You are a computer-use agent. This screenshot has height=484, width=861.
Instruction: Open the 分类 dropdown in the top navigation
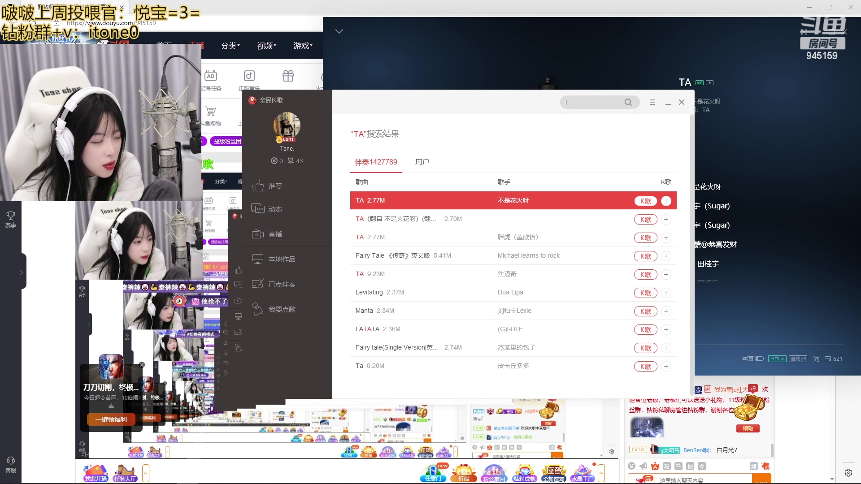coord(230,45)
